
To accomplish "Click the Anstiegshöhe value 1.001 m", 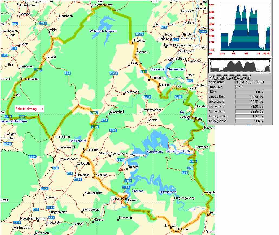I will click(x=249, y=116).
